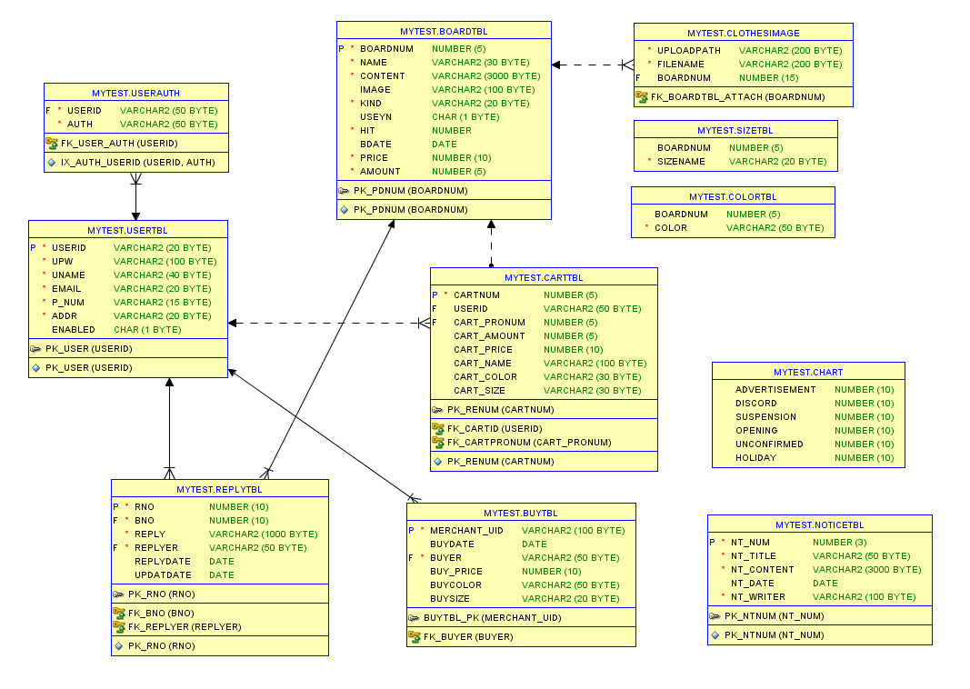
Task: Click the MYTEST.CHART table header
Action: pyautogui.click(x=807, y=371)
